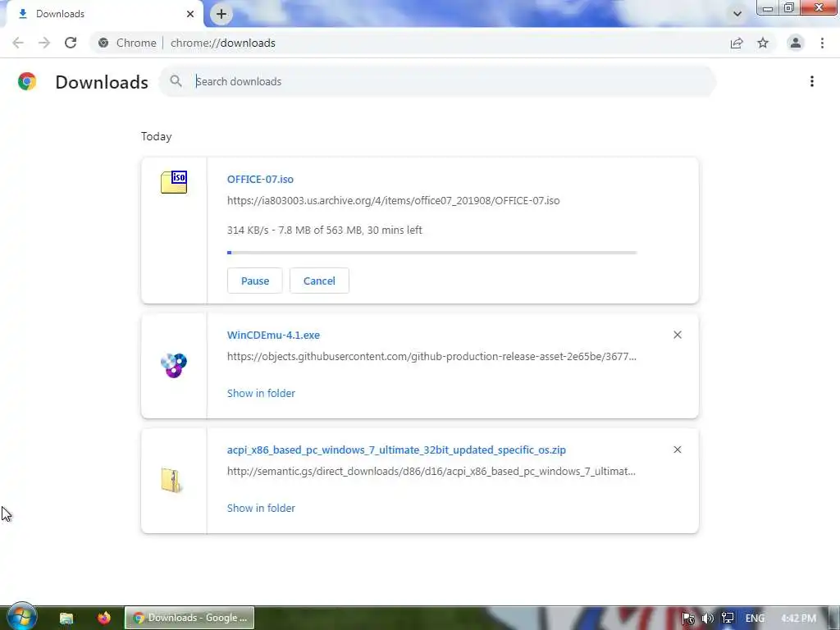The image size is (840, 630).
Task: Cancel the OFFICE-07.iso download
Action: [x=319, y=281]
